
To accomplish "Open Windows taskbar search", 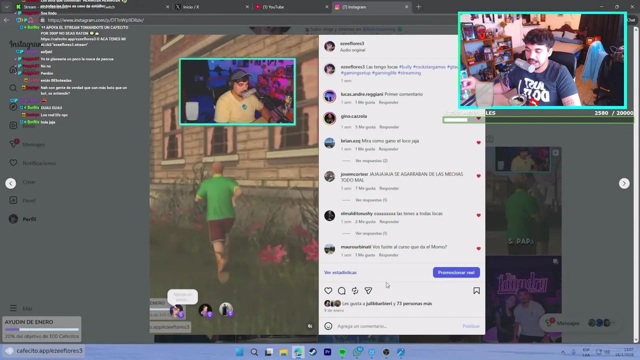I will [x=254, y=352].
